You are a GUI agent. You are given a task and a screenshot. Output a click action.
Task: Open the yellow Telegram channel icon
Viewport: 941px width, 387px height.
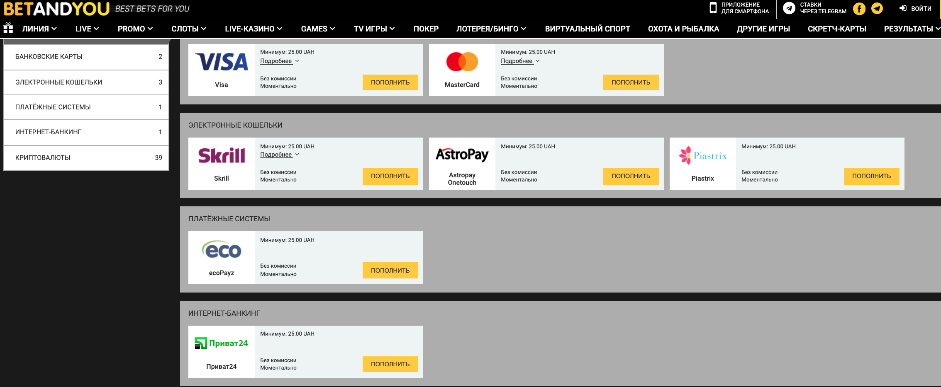pyautogui.click(x=877, y=8)
